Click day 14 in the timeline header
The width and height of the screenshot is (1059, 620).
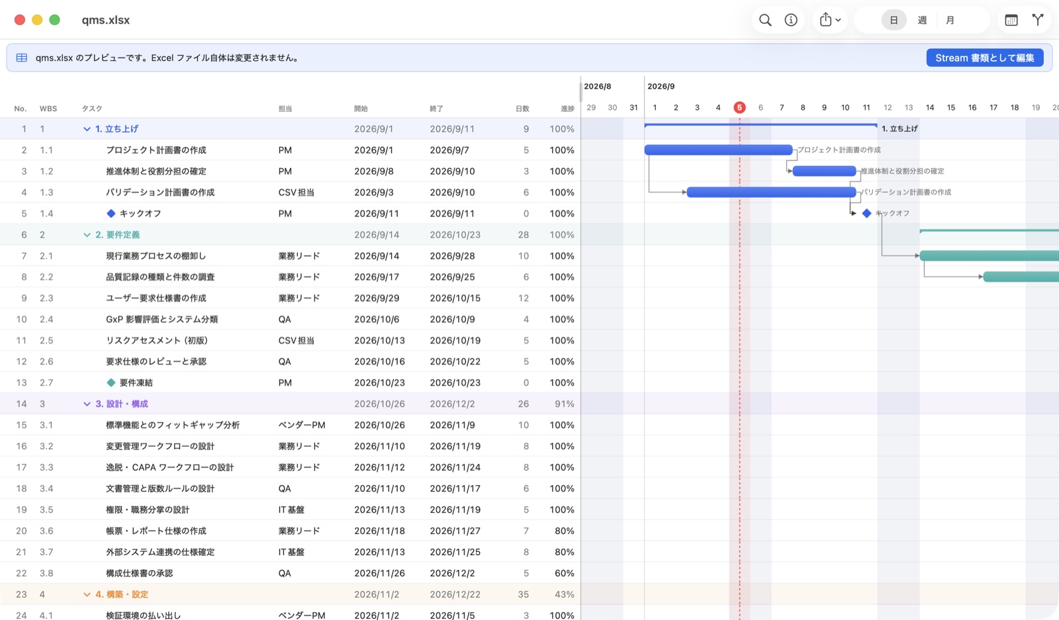(930, 107)
